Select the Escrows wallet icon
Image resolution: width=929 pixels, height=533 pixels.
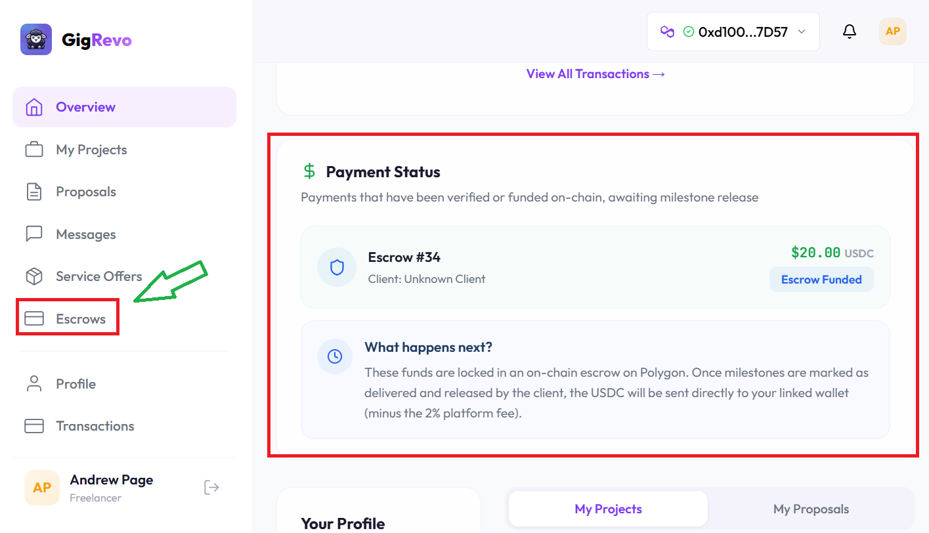pyautogui.click(x=34, y=318)
